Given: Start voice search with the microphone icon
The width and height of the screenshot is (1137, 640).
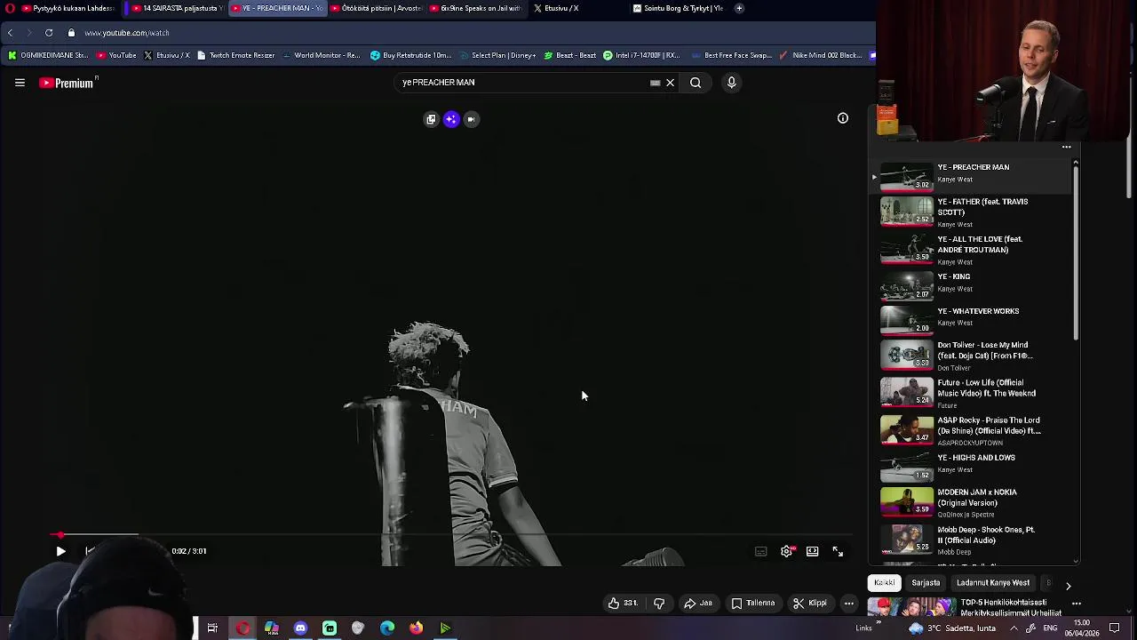Looking at the screenshot, I should pyautogui.click(x=732, y=83).
